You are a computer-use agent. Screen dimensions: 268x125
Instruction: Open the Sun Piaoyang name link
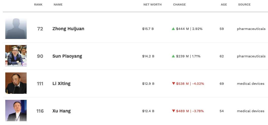[67, 56]
